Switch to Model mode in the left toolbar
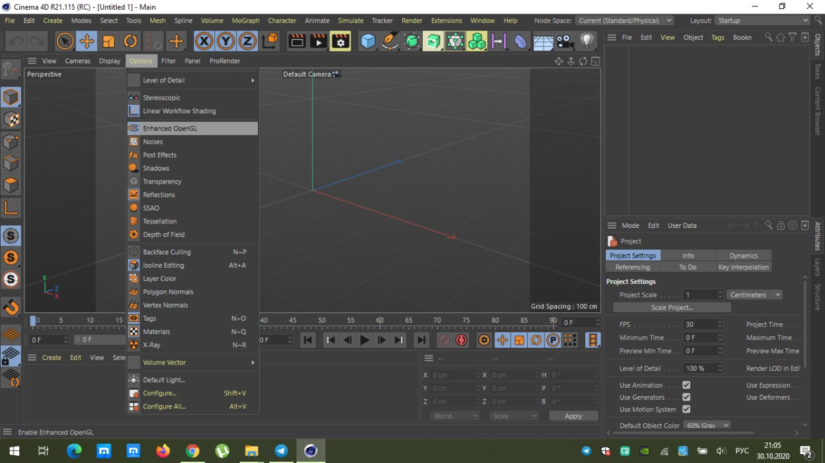825x463 pixels. pos(11,97)
